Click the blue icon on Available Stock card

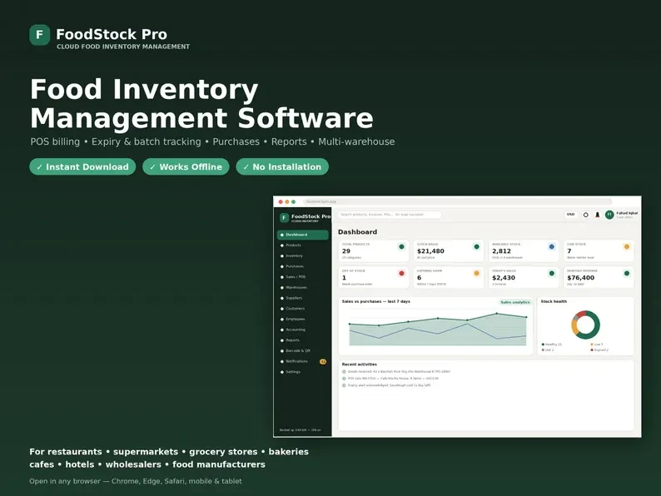point(551,247)
